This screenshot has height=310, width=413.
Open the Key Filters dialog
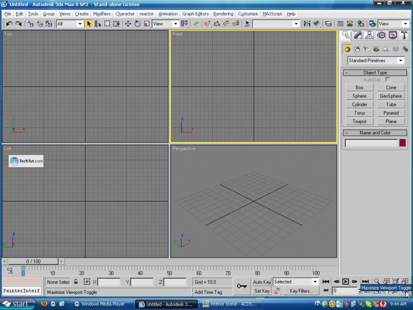pos(301,291)
